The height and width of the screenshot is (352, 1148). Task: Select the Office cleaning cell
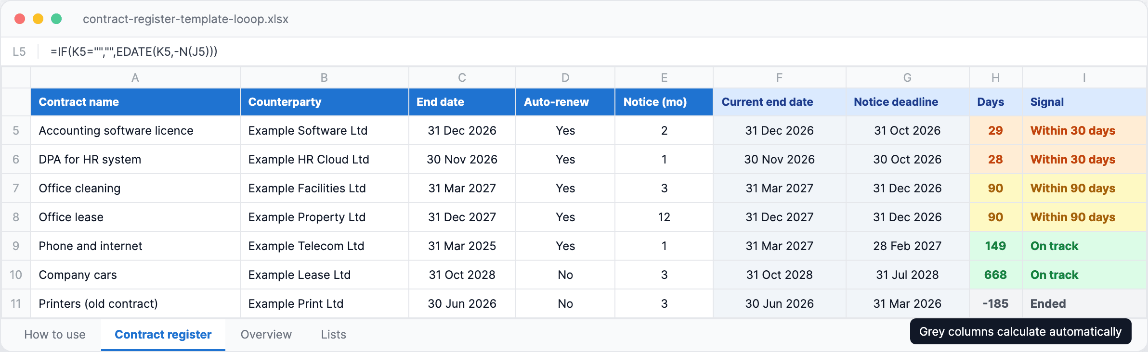(x=135, y=188)
